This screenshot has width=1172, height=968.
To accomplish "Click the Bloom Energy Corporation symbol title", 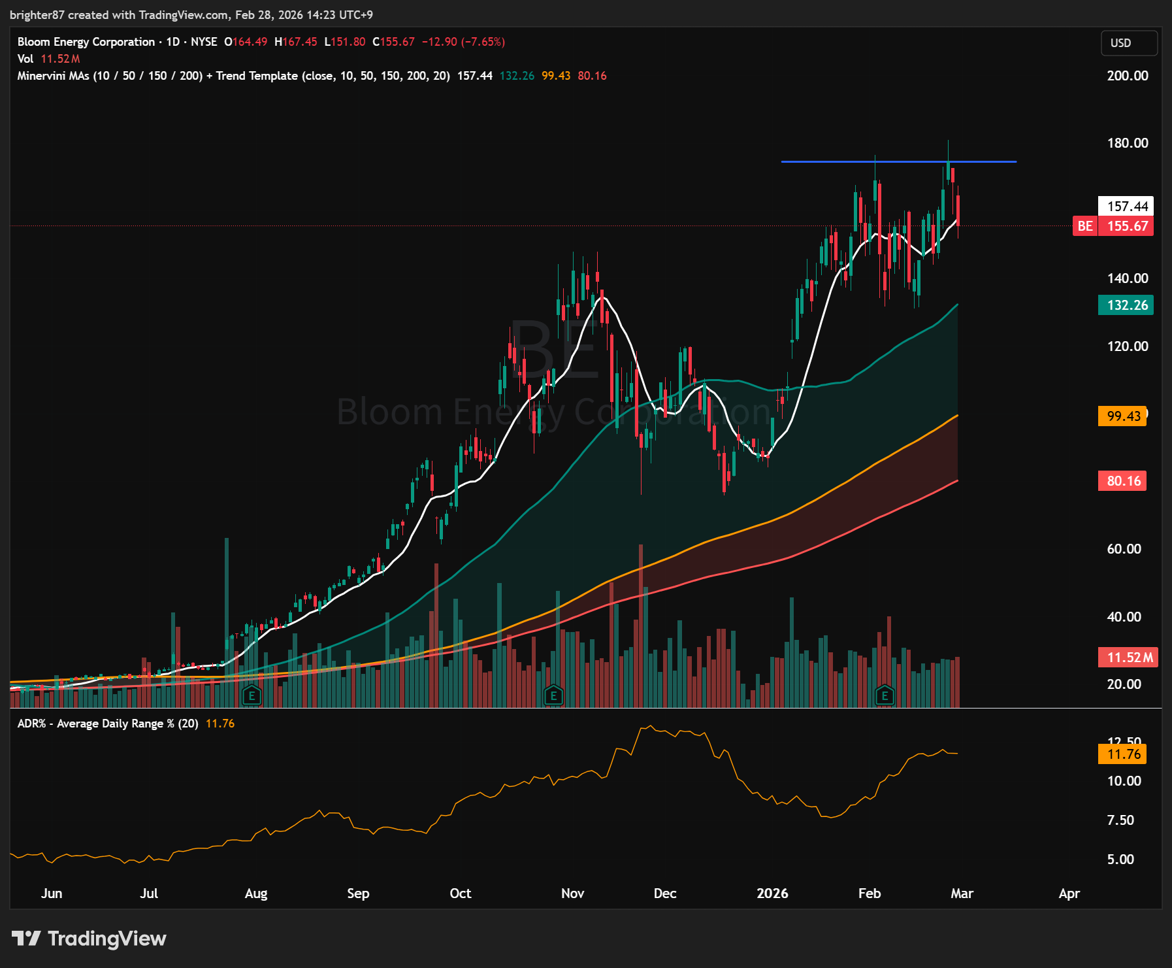I will point(86,42).
